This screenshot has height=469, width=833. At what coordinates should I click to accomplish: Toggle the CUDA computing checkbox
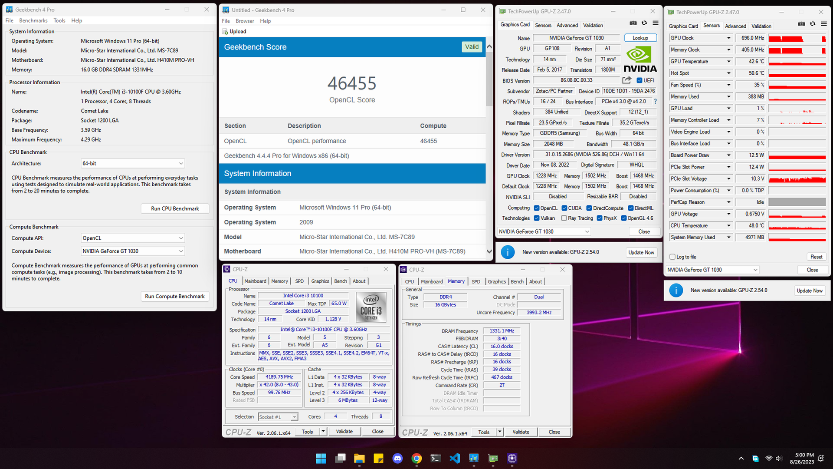(564, 208)
